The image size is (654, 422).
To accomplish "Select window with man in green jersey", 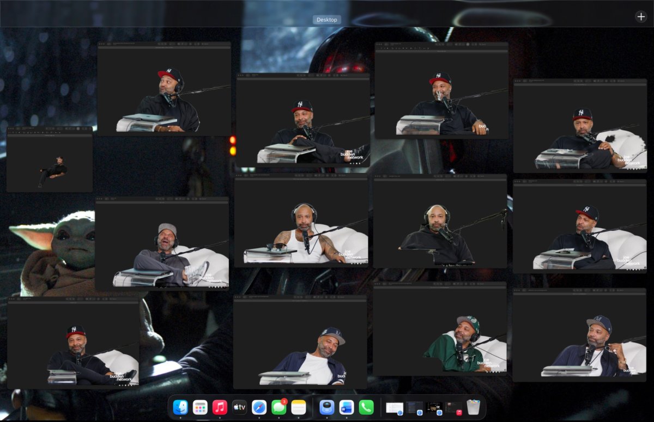I will coord(440,329).
